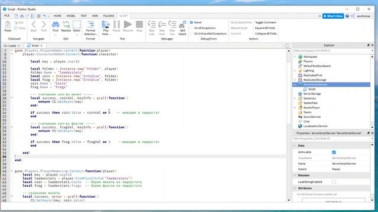This screenshot has height=212, width=378.
Task: Collapse code fold at line 20
Action: pos(12,98)
